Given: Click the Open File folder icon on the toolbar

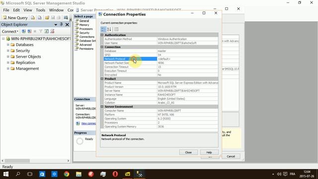Looking at the screenshot, I should point(47,18).
